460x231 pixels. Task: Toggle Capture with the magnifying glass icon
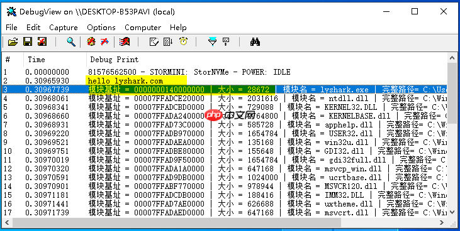[71, 42]
